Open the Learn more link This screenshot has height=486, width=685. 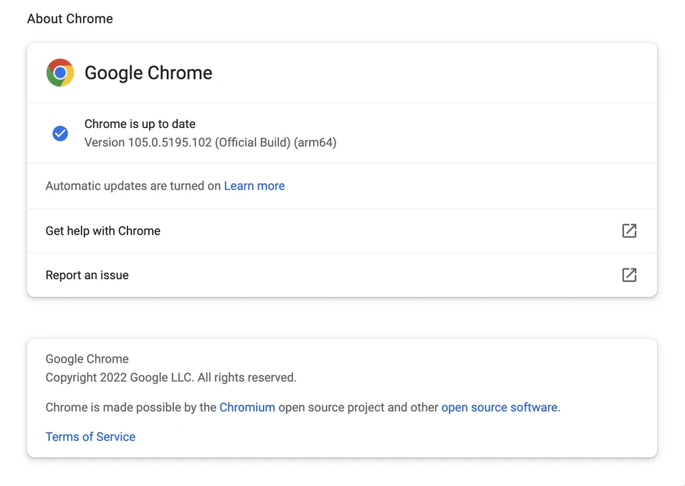click(x=254, y=186)
